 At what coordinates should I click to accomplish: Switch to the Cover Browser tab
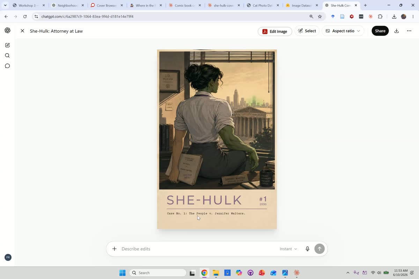coord(106,5)
